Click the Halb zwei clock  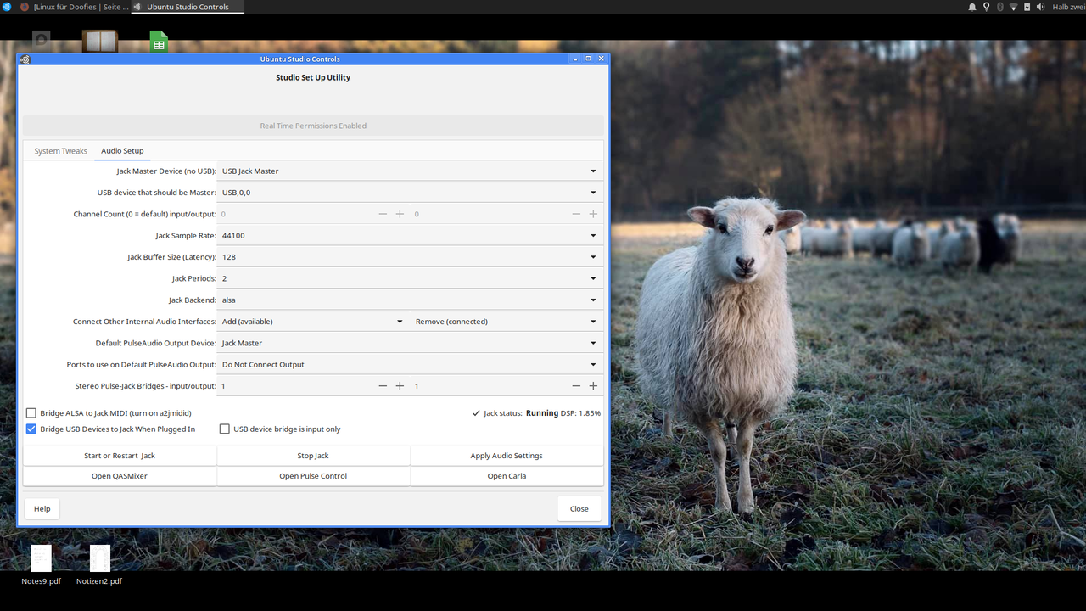[x=1068, y=7]
